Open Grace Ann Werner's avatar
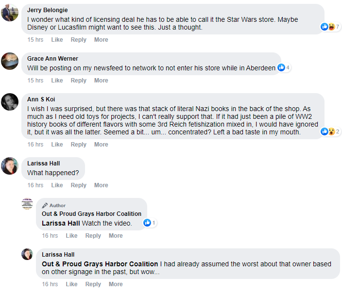The width and height of the screenshot is (342, 293). pyautogui.click(x=10, y=61)
